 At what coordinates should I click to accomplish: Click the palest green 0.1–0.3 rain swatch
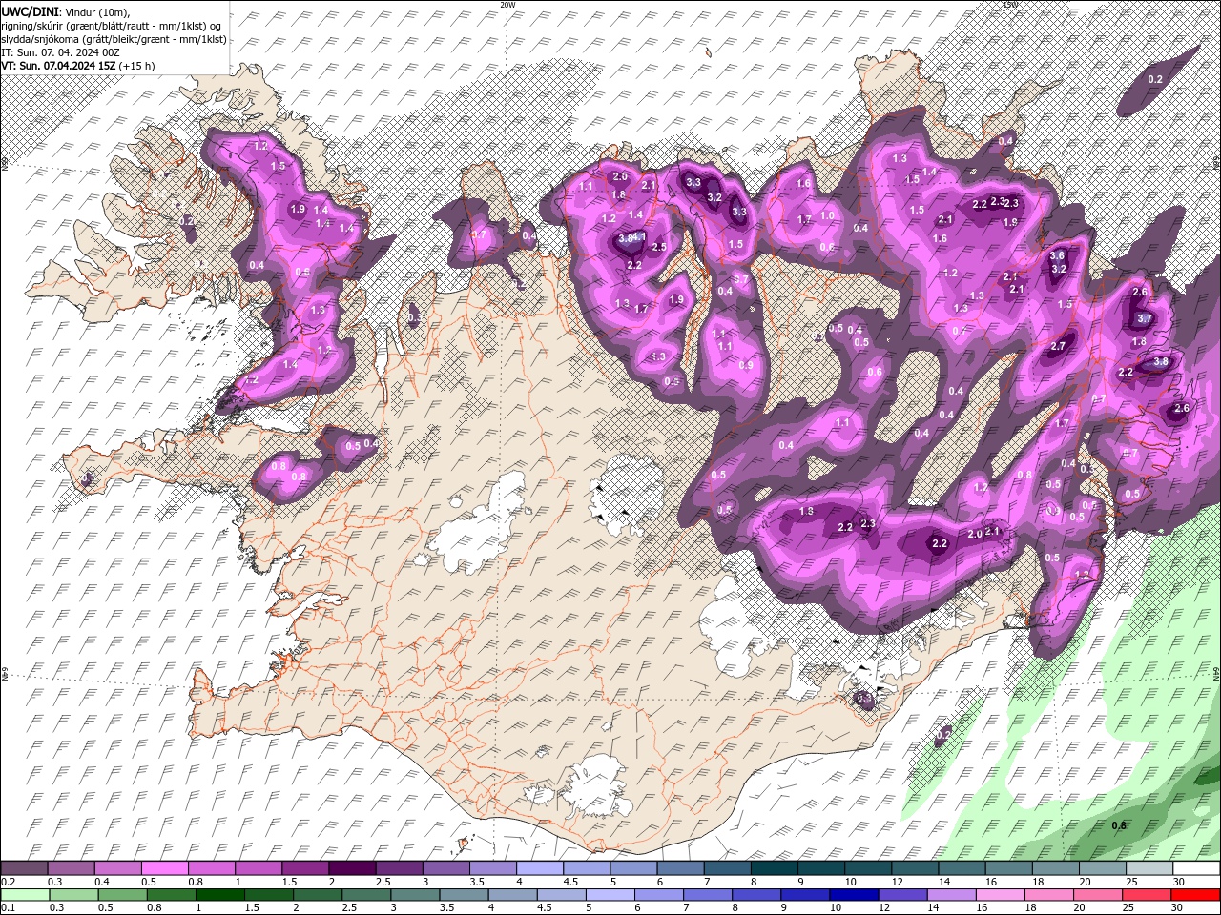(x=25, y=895)
